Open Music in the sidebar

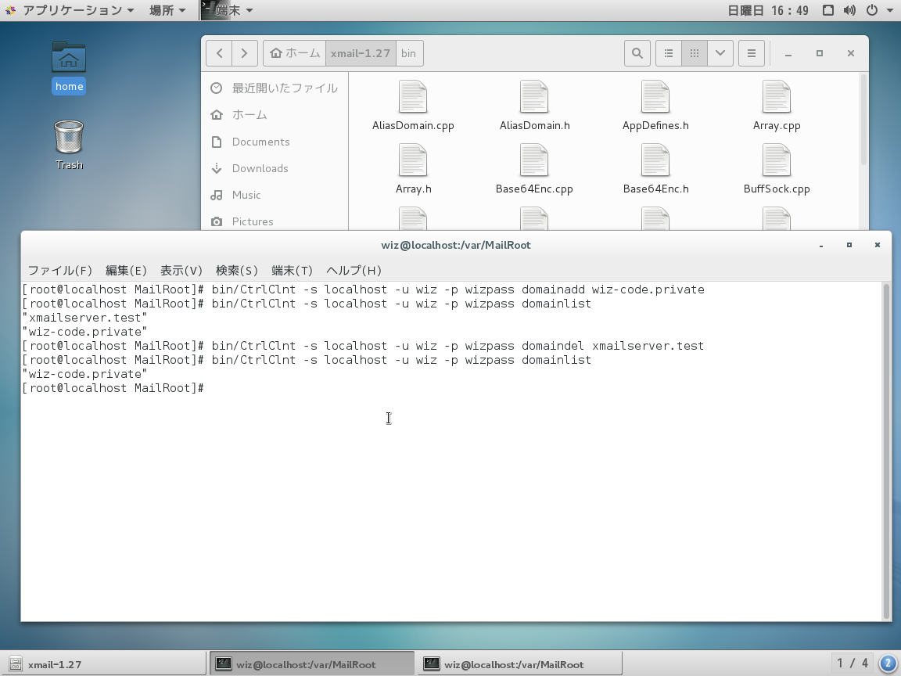275,195
